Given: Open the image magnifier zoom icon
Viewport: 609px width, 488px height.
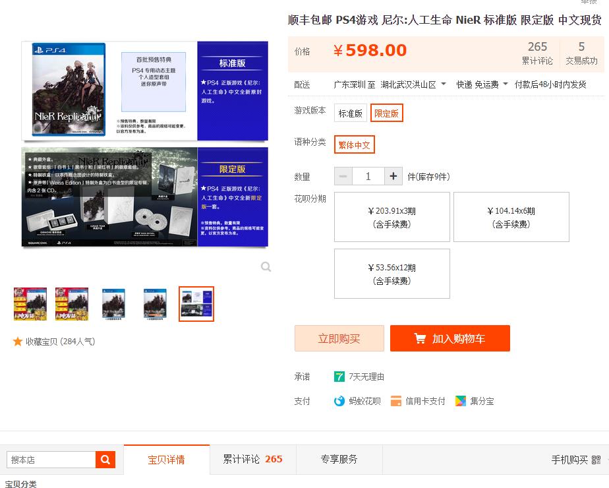Looking at the screenshot, I should coord(266,266).
